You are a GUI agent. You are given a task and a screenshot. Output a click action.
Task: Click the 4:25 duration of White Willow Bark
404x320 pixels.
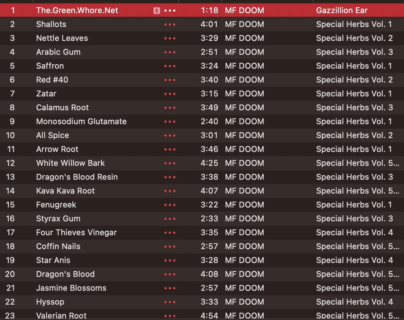click(209, 163)
